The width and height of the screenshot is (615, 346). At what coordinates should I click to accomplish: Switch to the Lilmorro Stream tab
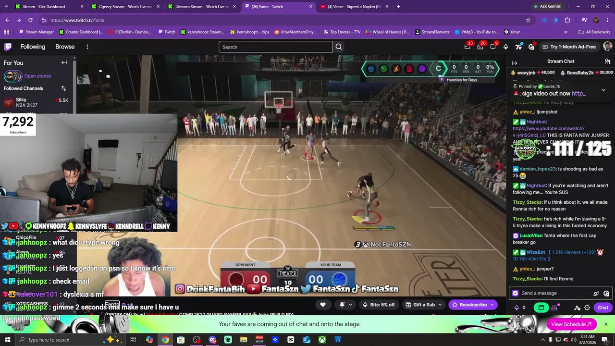point(202,7)
